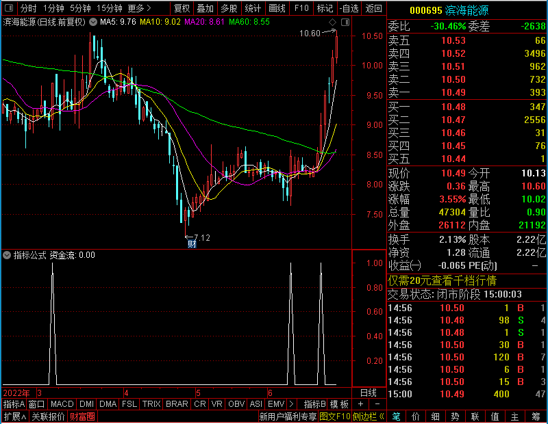Click 新用户福利专享 promotion link
This screenshot has width=548, height=424.
288,416
